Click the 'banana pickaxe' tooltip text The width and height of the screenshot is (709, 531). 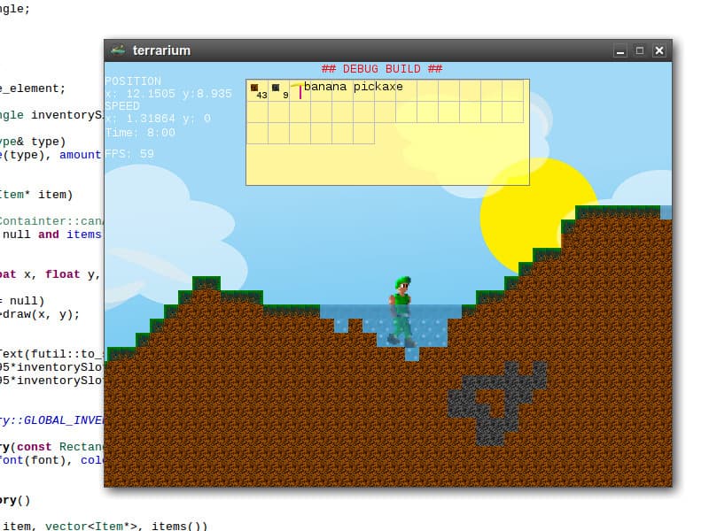353,86
